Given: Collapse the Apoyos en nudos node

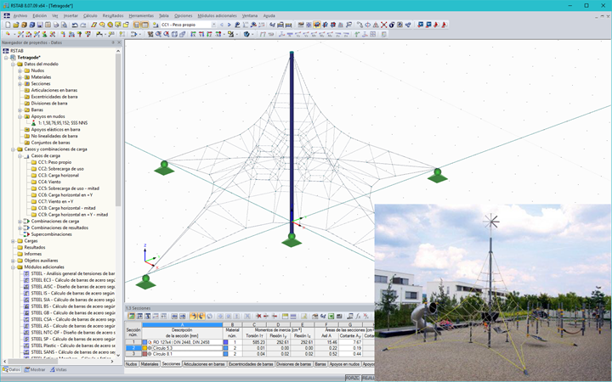Looking at the screenshot, I should (20, 116).
